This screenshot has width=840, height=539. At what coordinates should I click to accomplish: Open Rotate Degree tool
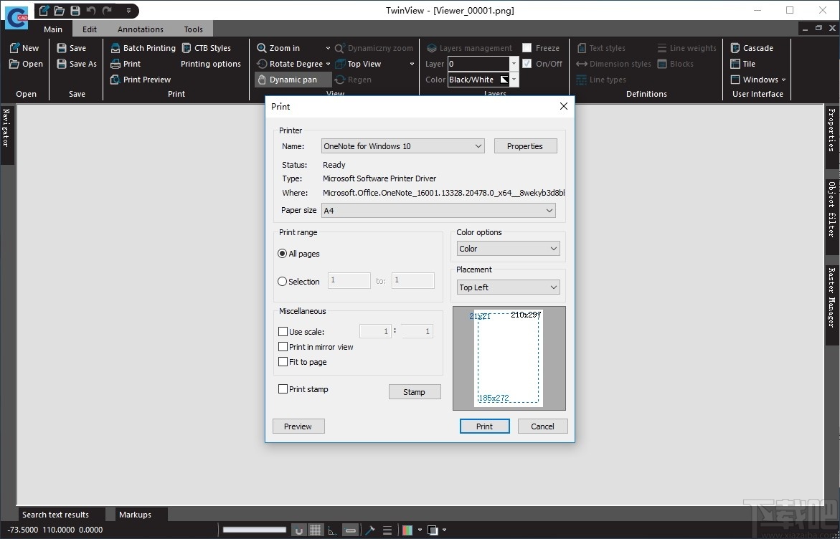point(291,64)
